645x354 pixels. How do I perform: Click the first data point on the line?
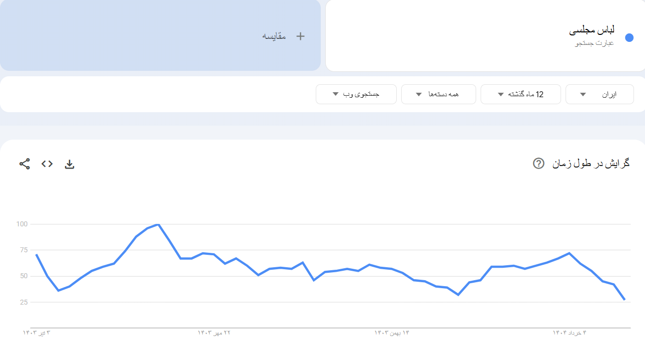coord(36,254)
